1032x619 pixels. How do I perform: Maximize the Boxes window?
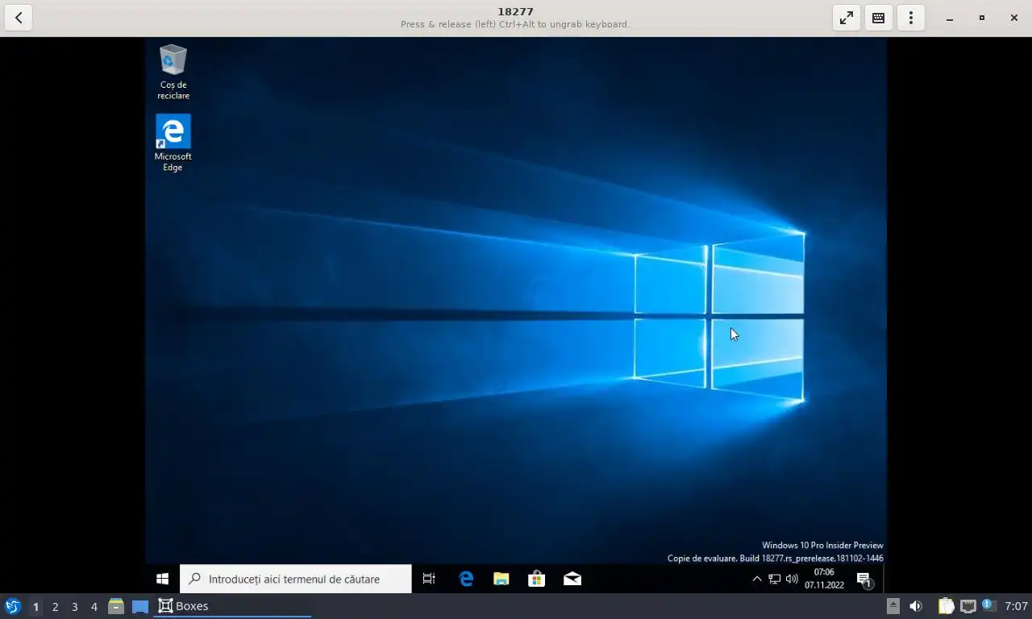click(x=981, y=18)
